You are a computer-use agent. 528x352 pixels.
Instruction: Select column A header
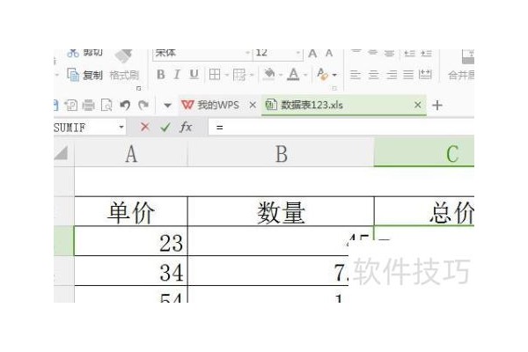pos(131,154)
